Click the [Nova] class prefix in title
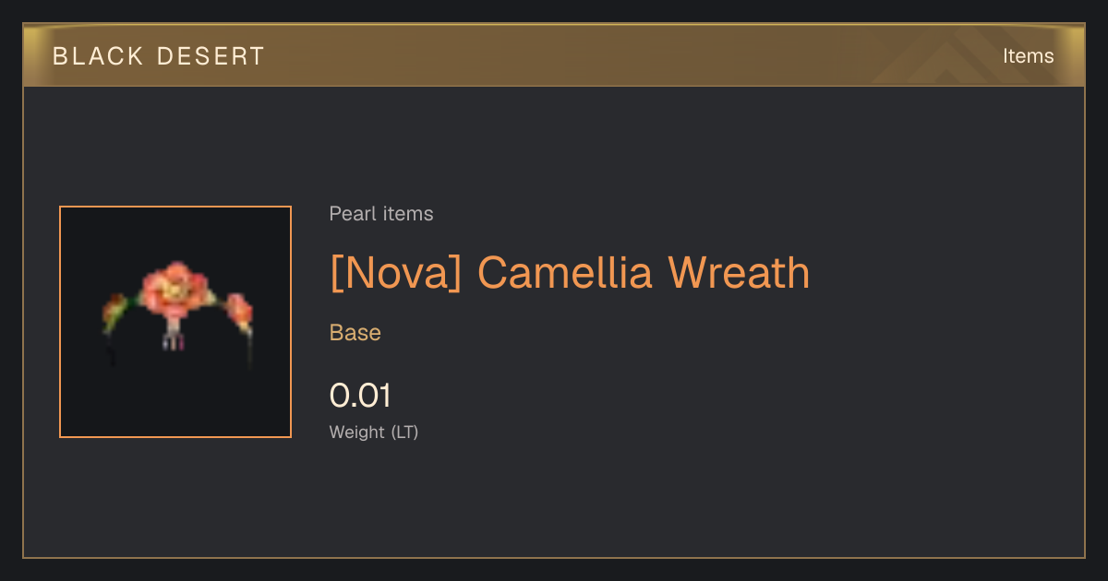The width and height of the screenshot is (1108, 581). [395, 272]
